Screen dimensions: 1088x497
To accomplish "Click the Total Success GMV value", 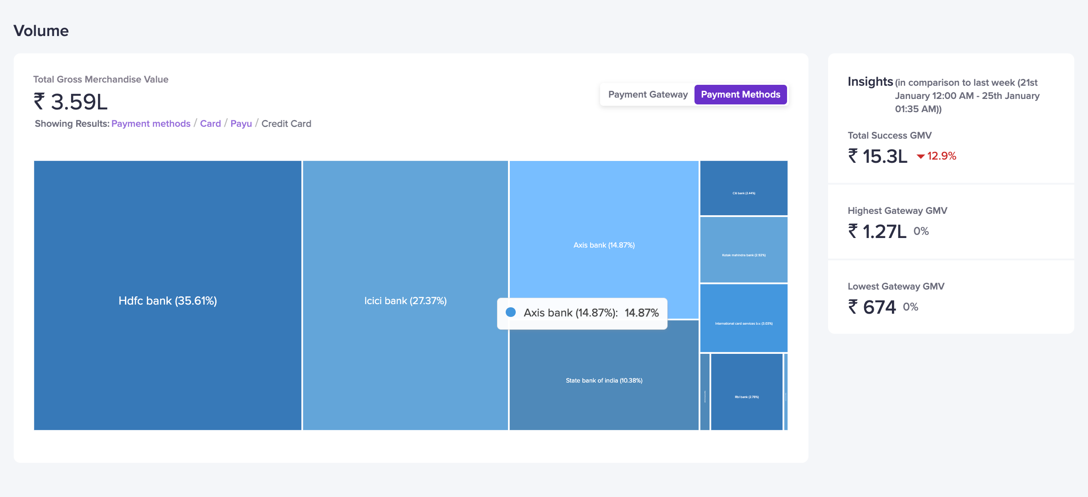I will (x=878, y=156).
